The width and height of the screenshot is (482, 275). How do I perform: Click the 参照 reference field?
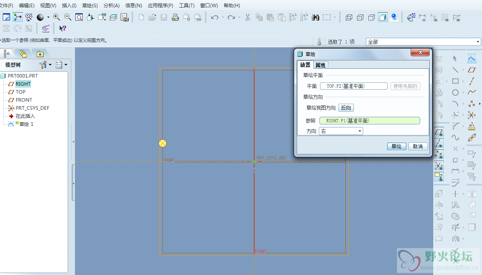370,121
